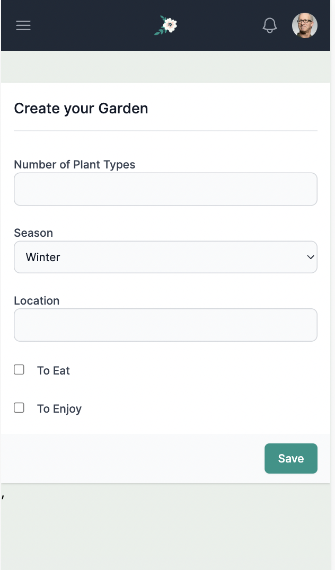Click the Season field label
This screenshot has width=335, height=570.
[x=33, y=233]
